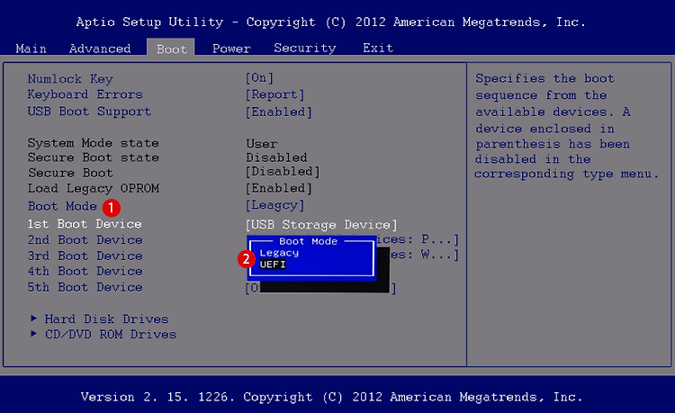Click the Secure Boot state label
Image resolution: width=675 pixels, height=413 pixels.
(x=94, y=157)
